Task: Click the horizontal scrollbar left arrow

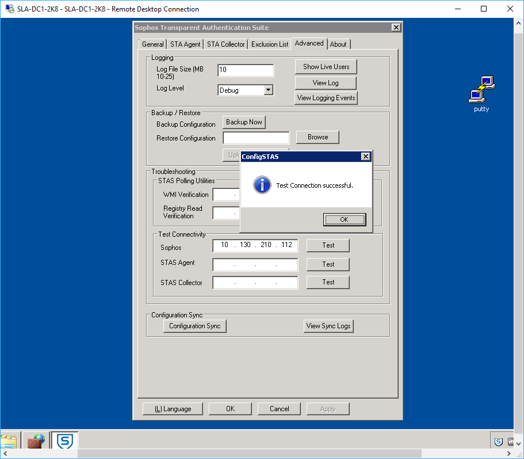Action: pos(5,454)
